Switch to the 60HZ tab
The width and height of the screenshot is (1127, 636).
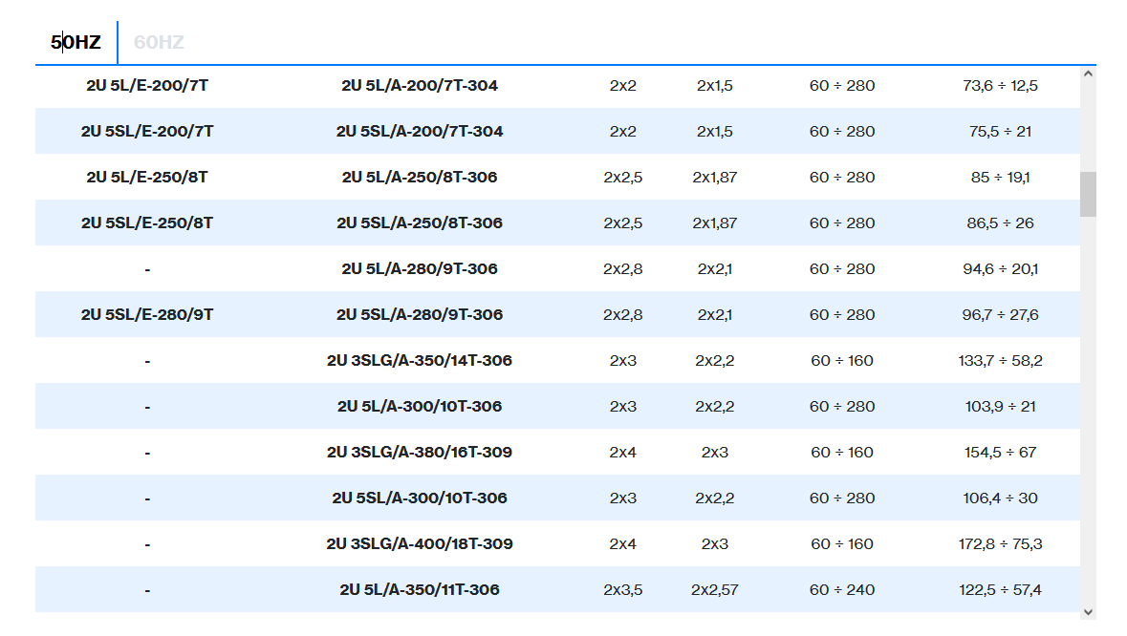click(159, 42)
